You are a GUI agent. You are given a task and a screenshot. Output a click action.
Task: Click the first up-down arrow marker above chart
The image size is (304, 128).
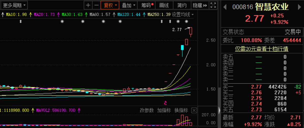coord(21,21)
